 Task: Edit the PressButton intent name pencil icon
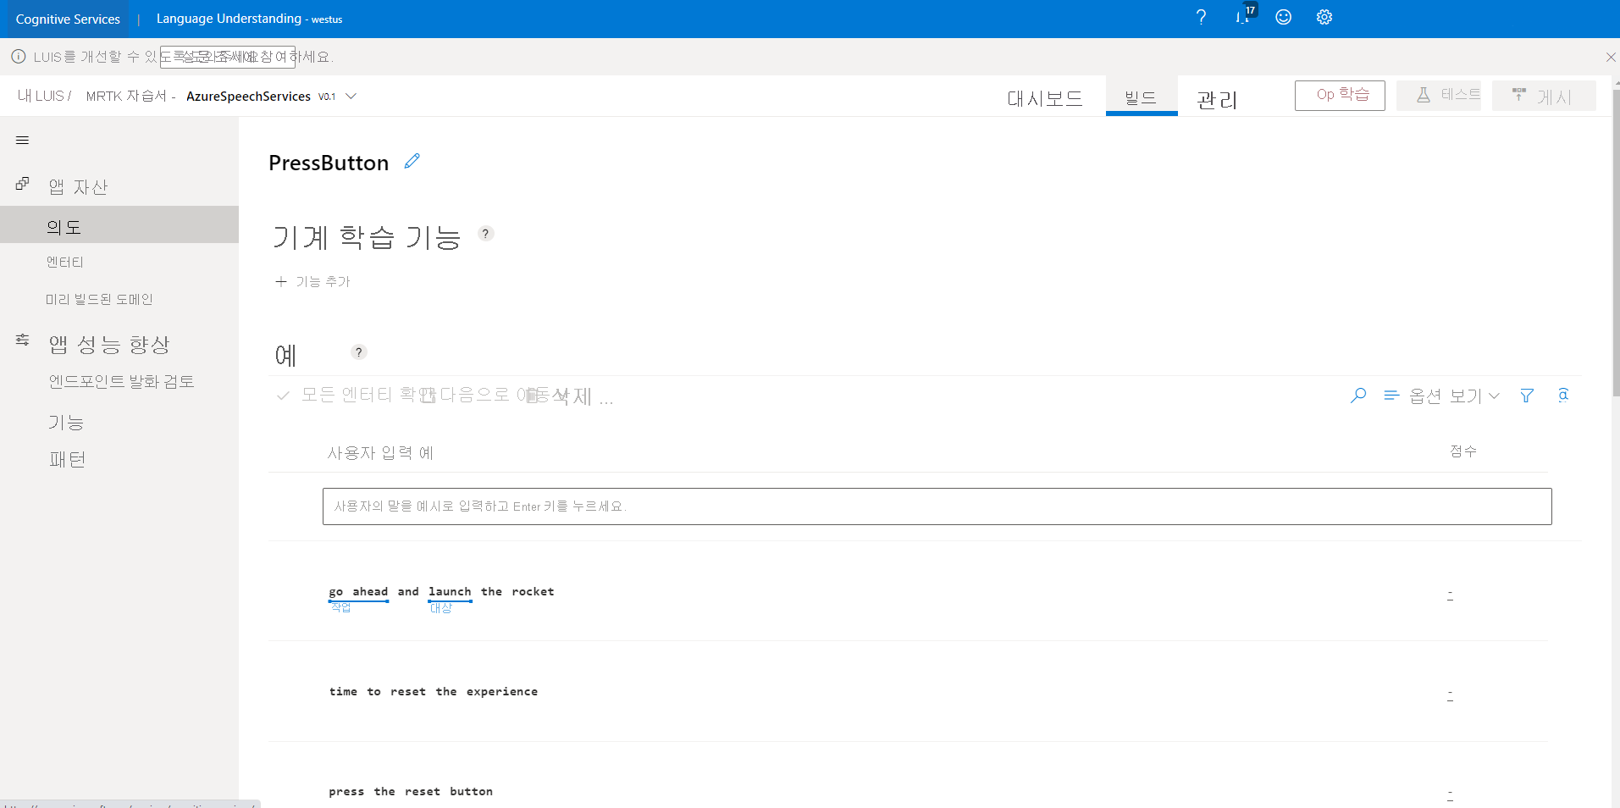pos(412,161)
